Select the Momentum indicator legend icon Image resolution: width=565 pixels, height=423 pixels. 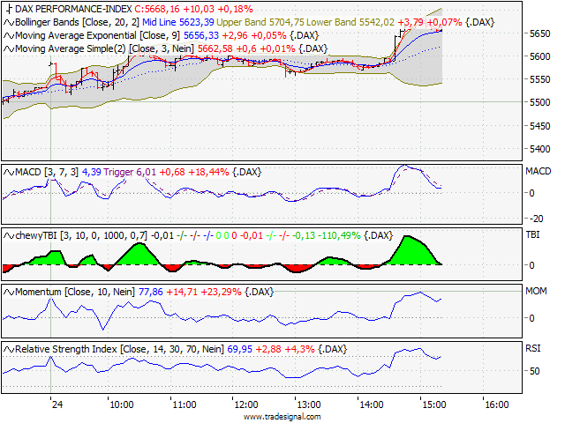click(10, 291)
